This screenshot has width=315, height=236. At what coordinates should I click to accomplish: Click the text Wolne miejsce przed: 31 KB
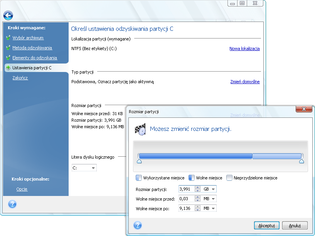(97, 114)
